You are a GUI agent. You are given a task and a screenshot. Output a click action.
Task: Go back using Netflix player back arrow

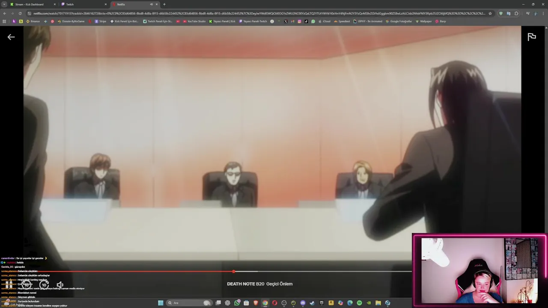click(11, 37)
